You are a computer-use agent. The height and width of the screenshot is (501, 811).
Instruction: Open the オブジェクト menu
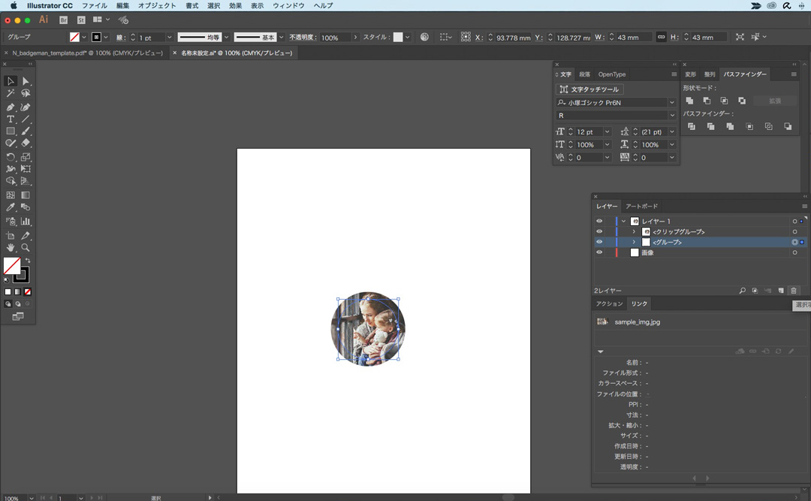pyautogui.click(x=157, y=5)
